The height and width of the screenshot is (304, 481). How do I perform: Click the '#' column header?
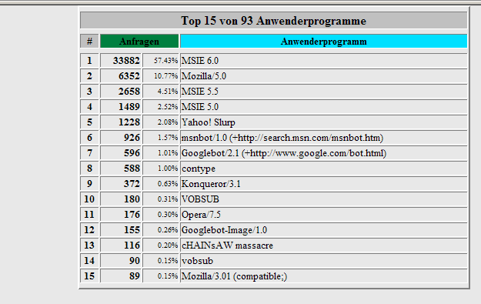click(x=89, y=41)
